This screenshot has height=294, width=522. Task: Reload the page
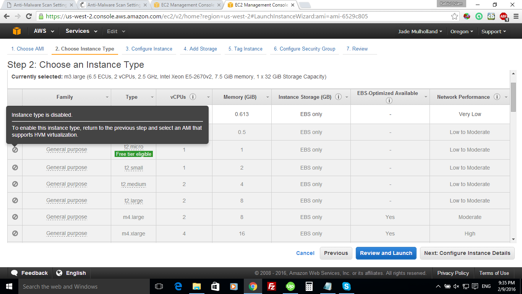click(x=29, y=16)
